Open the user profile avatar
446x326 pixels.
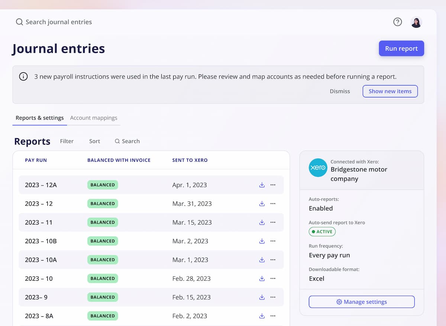coord(416,22)
